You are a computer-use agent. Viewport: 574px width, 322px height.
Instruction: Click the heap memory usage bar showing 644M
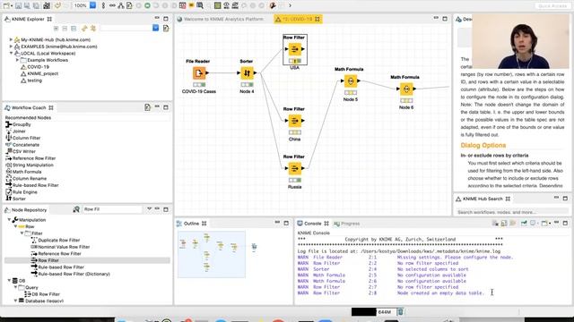373,312
